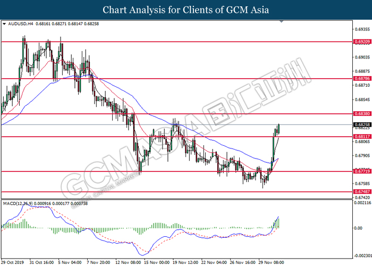
Task: Click the 0.68380 red price tag
Action: coord(362,114)
